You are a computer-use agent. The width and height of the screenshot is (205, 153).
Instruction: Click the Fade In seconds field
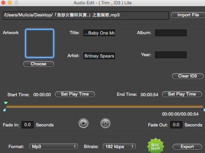pyautogui.click(x=28, y=125)
